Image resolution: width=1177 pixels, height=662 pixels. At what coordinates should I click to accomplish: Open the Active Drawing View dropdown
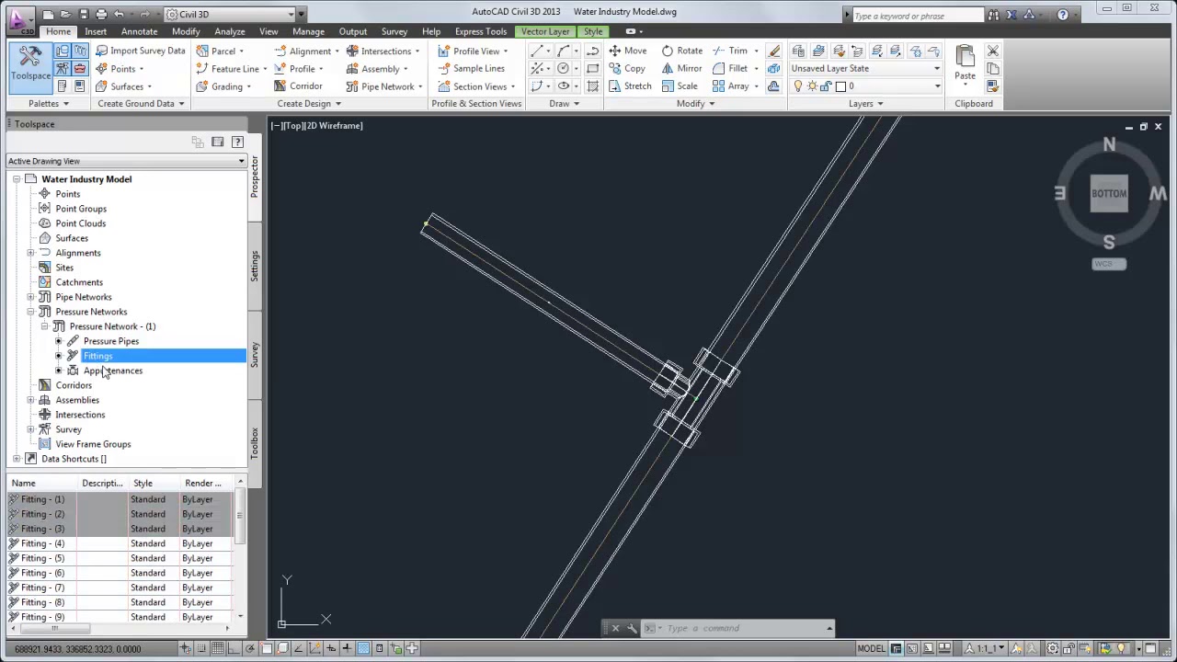(126, 161)
